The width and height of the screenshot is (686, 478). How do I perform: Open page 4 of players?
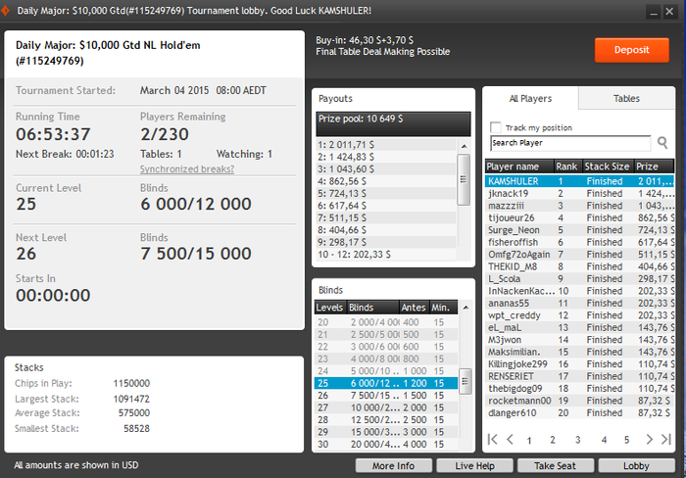pos(604,440)
